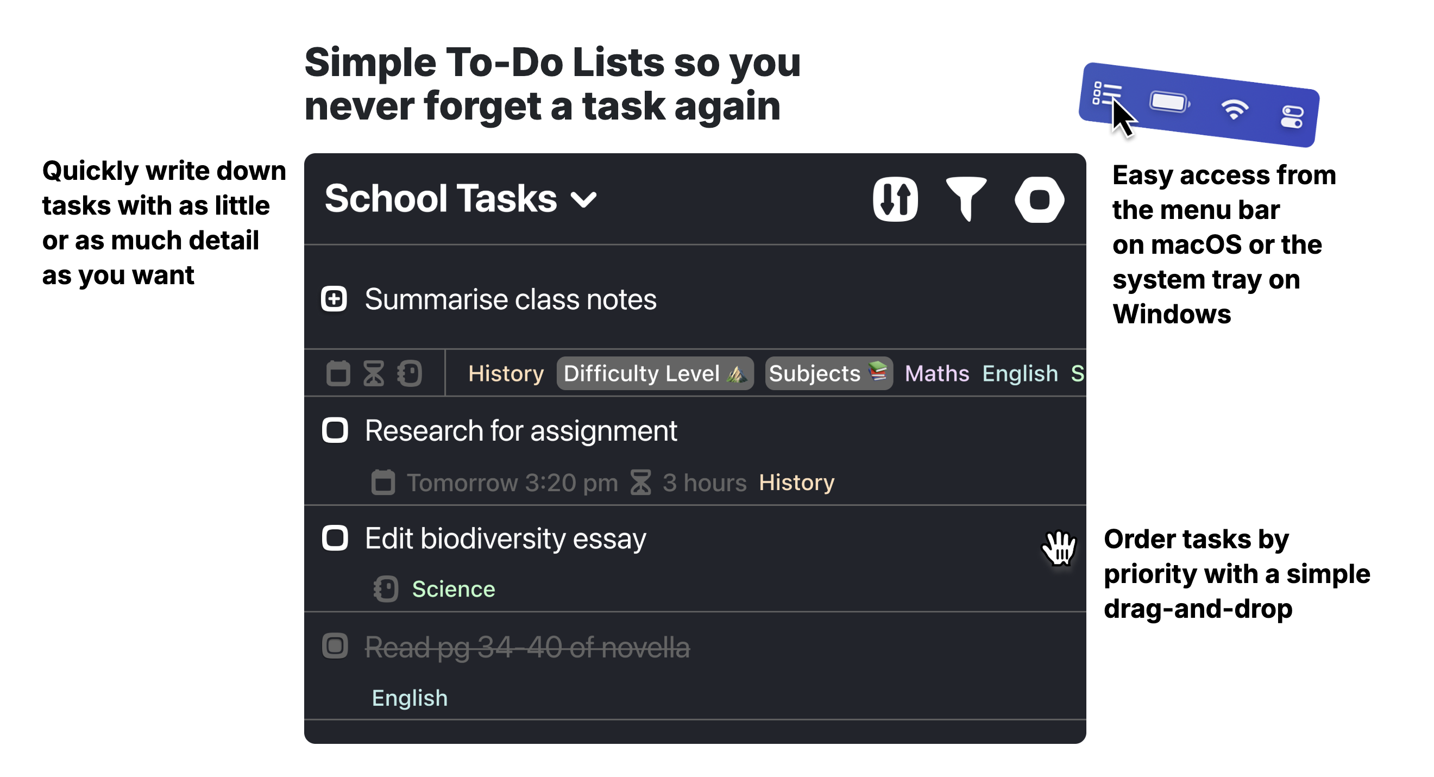The image size is (1434, 777).
Task: Select the English tag in tag bar
Action: point(1020,374)
